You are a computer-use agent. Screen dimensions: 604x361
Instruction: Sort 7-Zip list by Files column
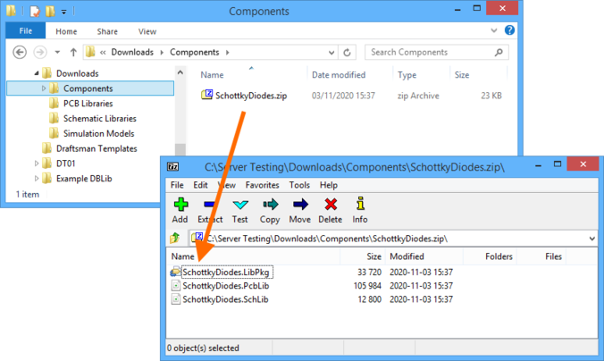[553, 256]
